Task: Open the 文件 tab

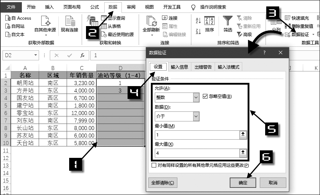Action: pyautogui.click(x=11, y=7)
